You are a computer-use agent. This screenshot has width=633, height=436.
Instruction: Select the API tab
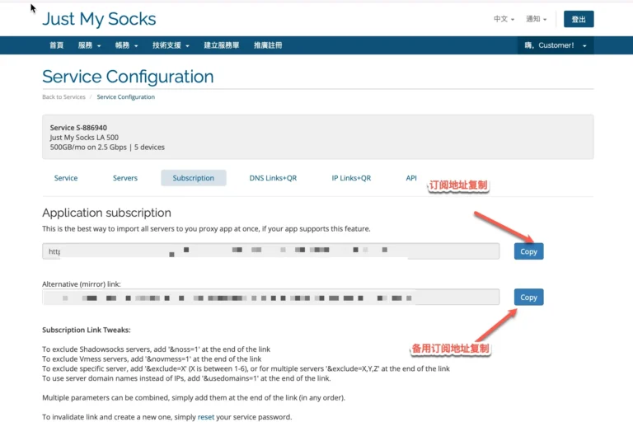pos(411,178)
